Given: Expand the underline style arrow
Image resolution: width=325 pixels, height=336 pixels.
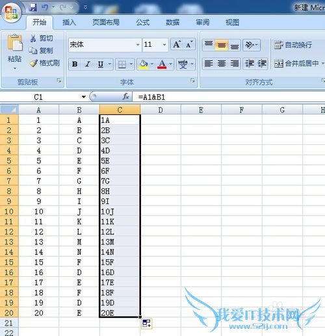Looking at the screenshot, I should coord(110,64).
